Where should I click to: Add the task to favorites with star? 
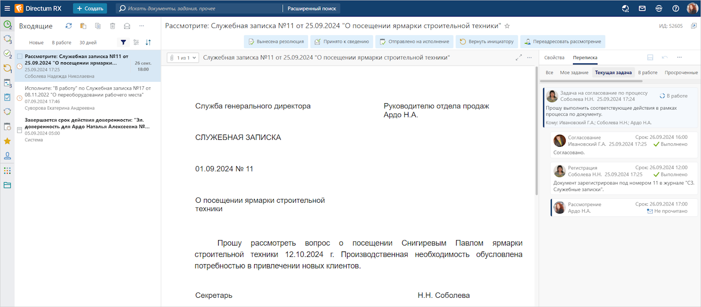(x=507, y=26)
